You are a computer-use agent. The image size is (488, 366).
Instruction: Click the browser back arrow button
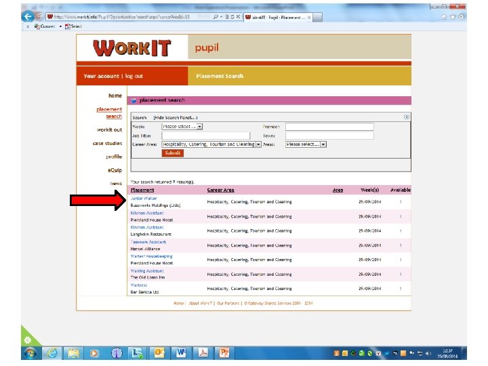pyautogui.click(x=28, y=16)
